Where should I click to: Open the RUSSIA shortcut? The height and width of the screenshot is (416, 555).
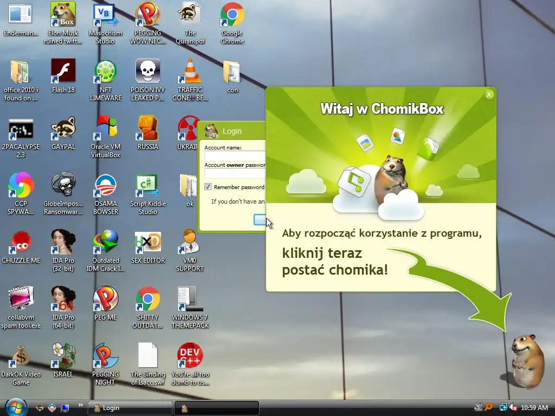[x=147, y=133]
